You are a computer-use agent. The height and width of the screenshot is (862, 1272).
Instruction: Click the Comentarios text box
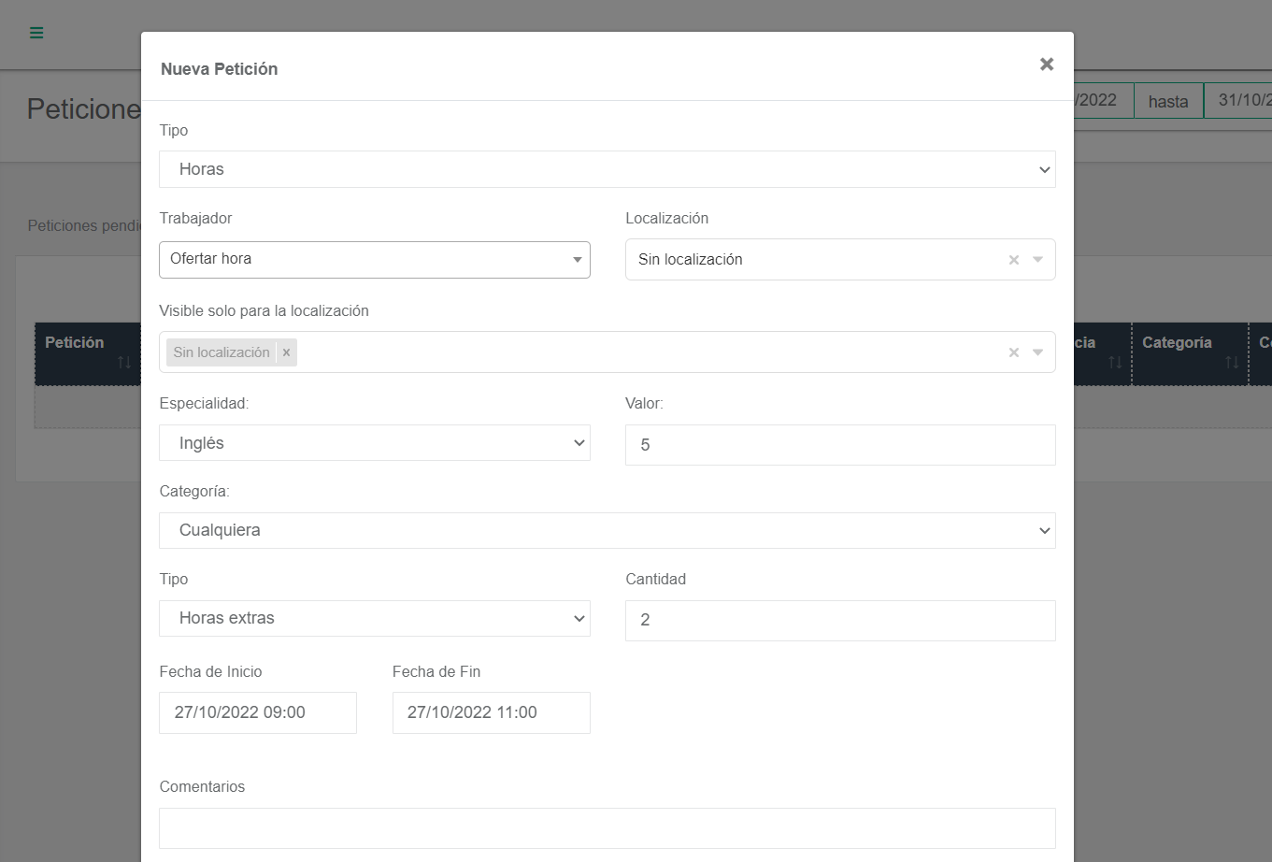click(x=607, y=828)
